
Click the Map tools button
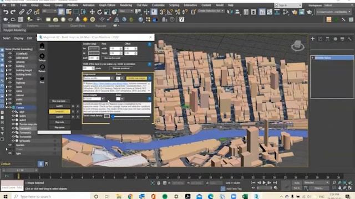click(x=59, y=122)
